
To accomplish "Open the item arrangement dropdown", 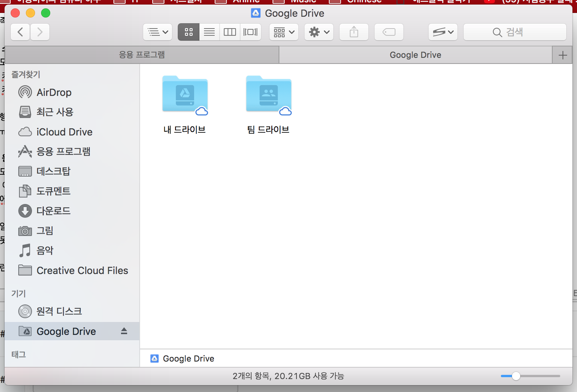I will coord(284,32).
